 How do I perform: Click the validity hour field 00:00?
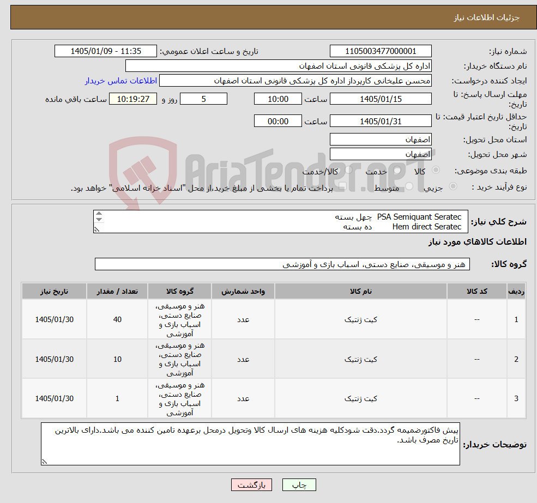click(x=277, y=121)
